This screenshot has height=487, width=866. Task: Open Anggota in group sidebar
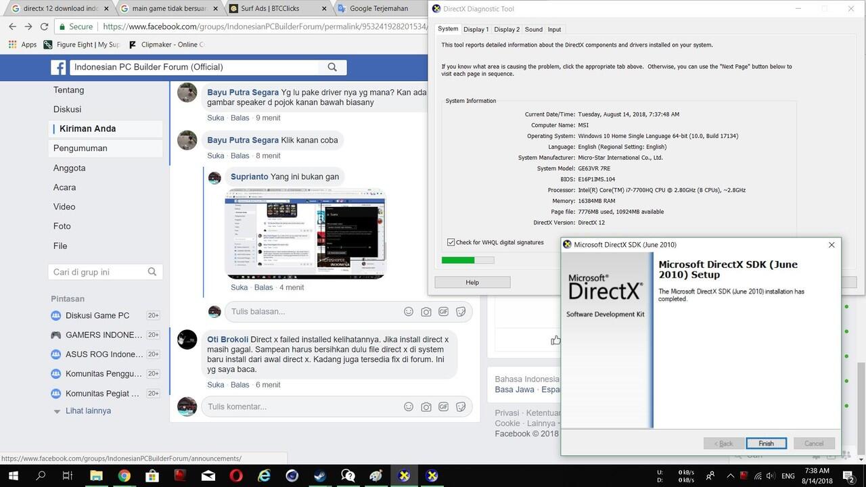tap(69, 168)
